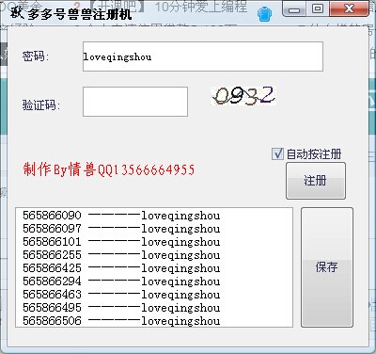Click the 密码 label
Screen dimensions: 376x354
coord(36,56)
